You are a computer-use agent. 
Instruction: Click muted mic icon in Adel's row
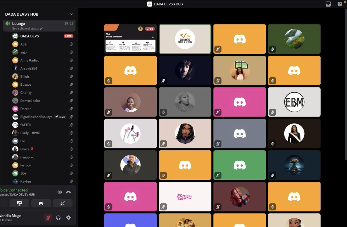[x=71, y=44]
